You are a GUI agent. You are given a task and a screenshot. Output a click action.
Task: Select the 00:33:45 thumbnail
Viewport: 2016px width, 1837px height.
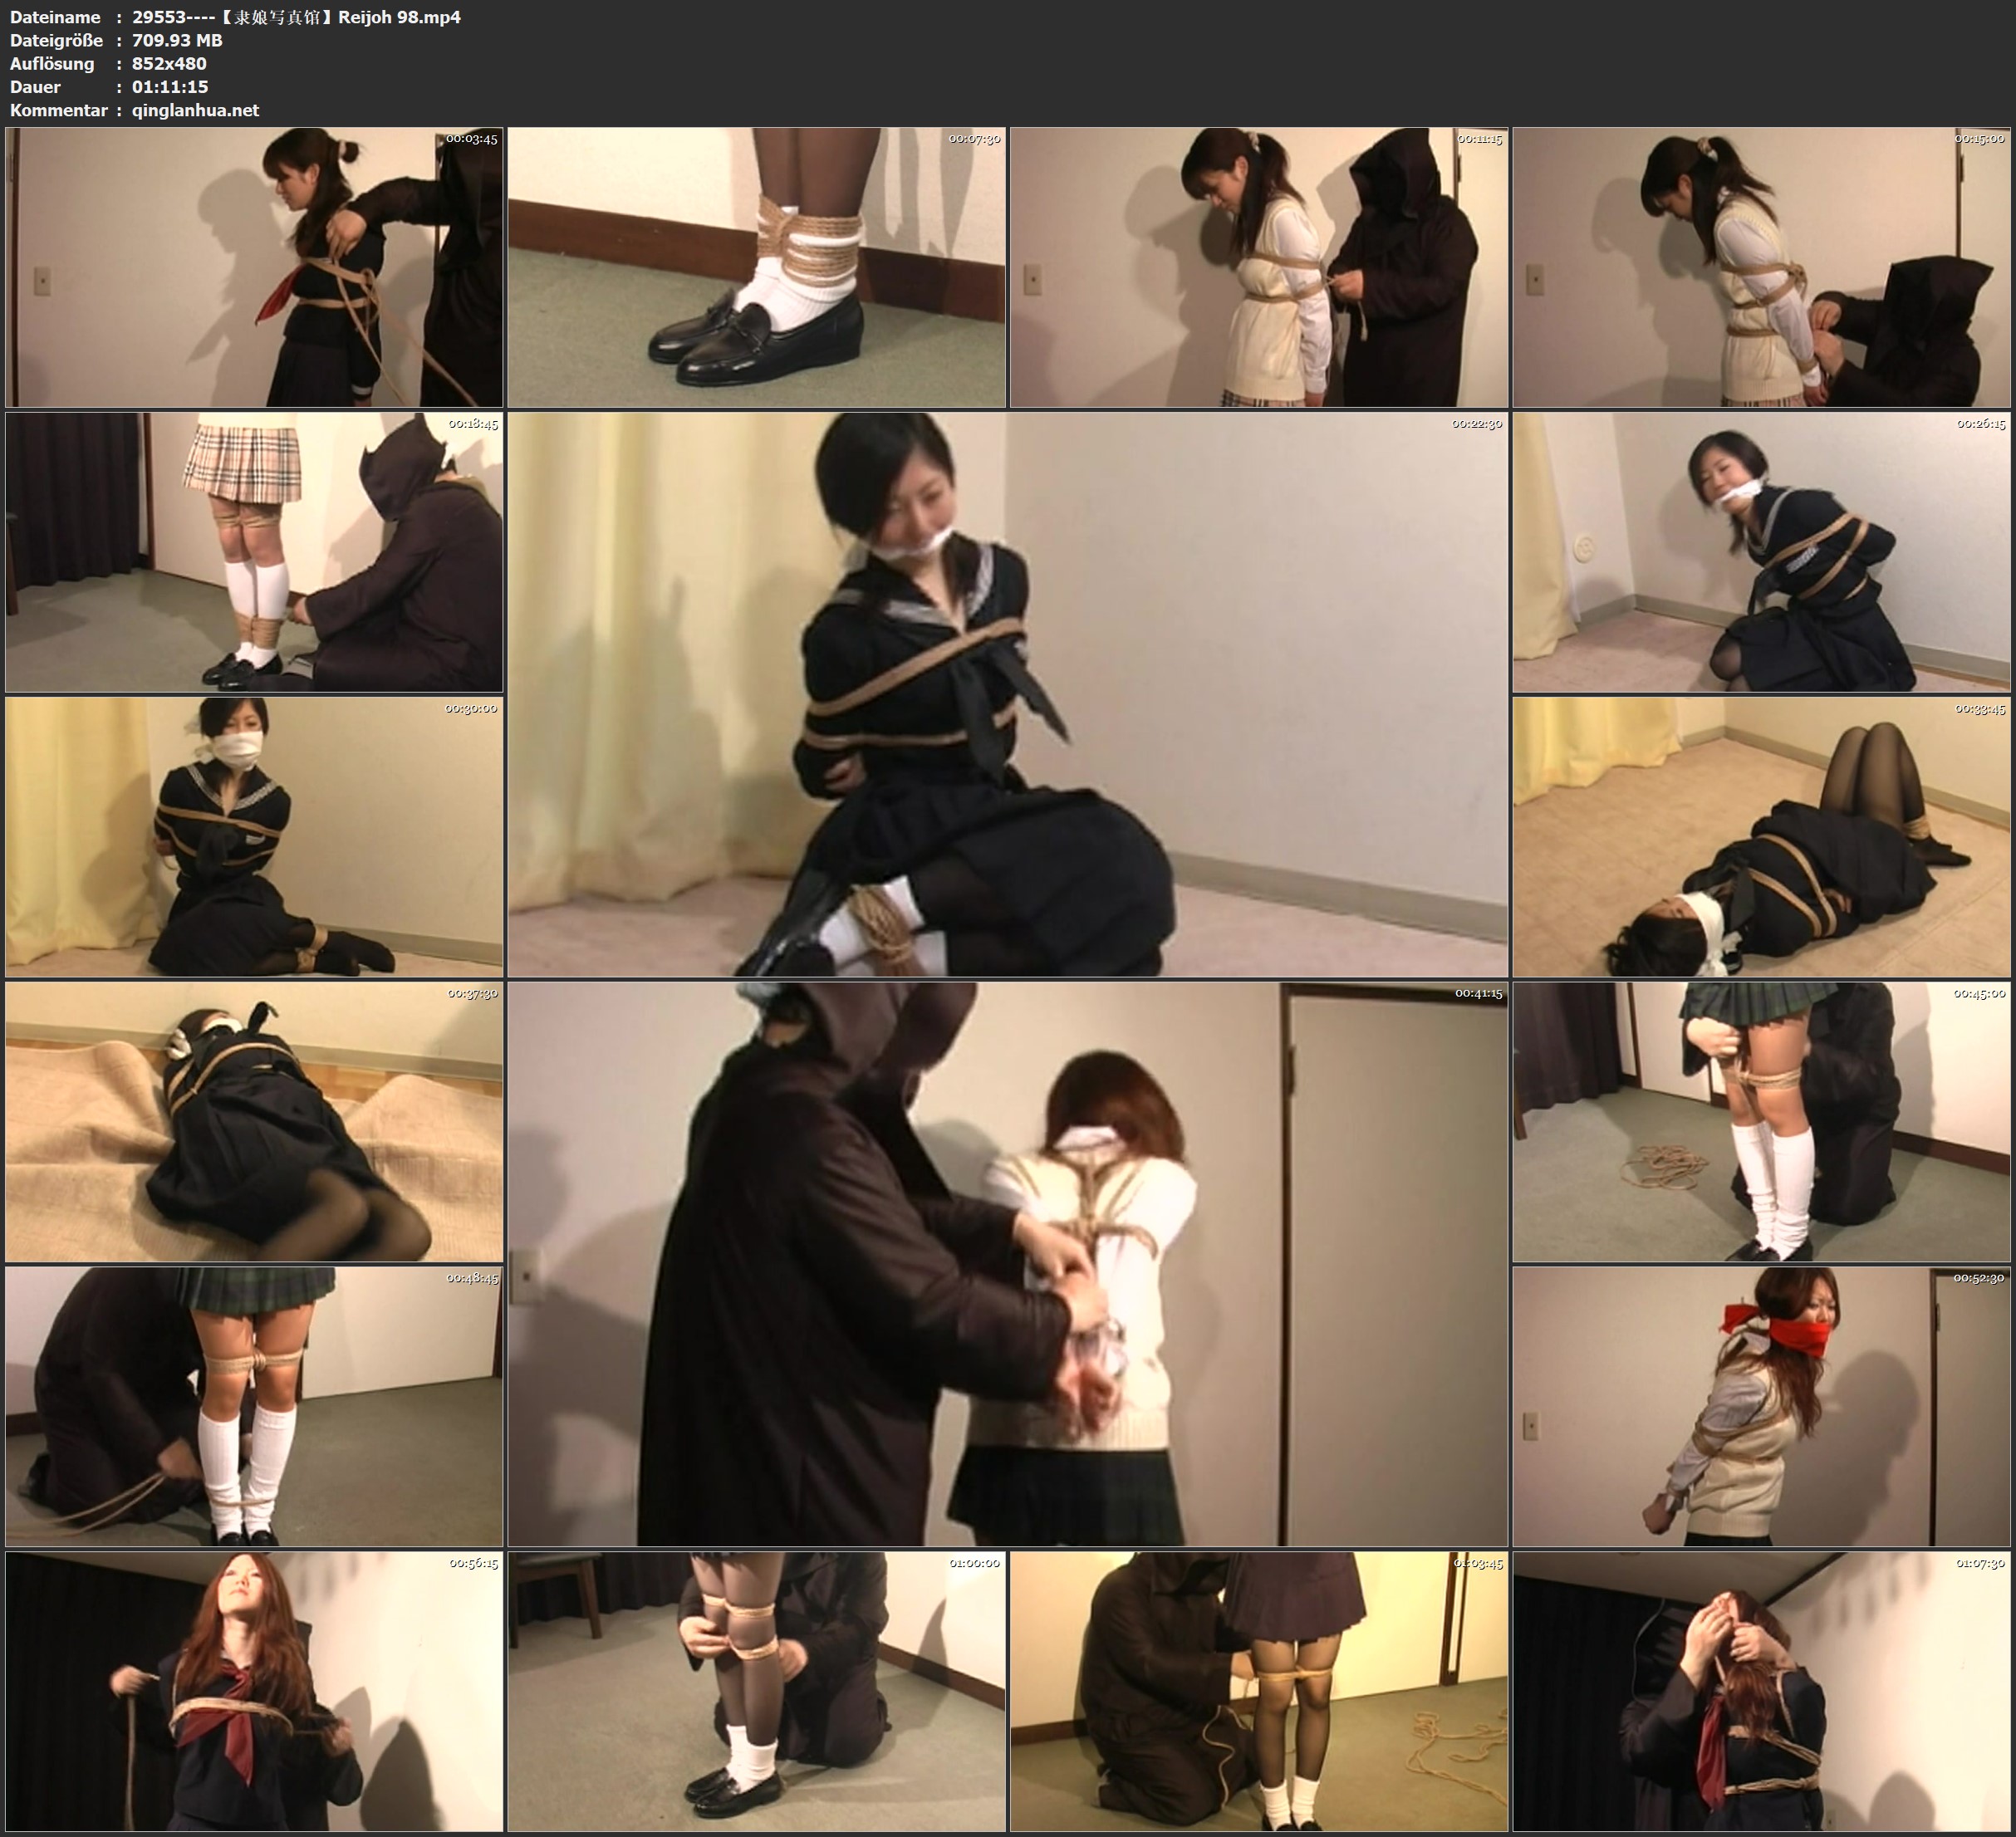tap(1762, 837)
